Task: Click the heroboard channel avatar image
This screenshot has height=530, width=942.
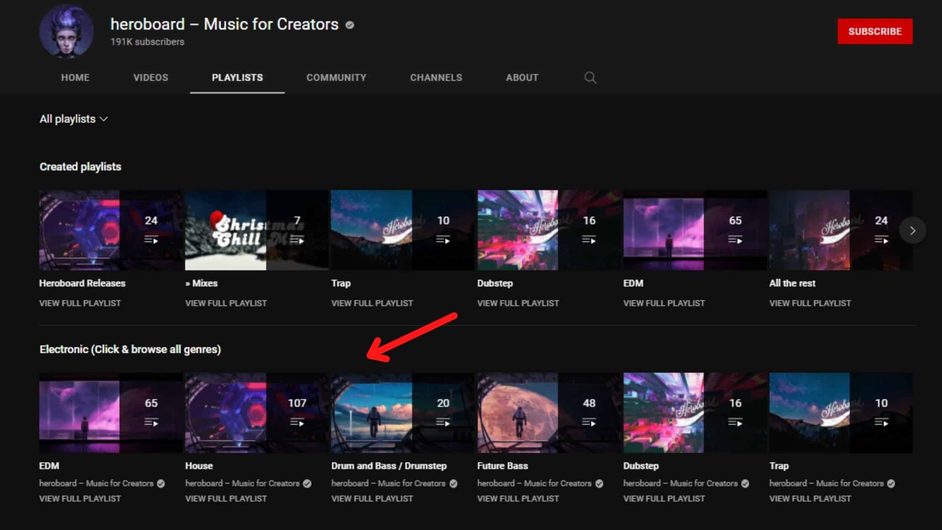Action: pos(66,32)
